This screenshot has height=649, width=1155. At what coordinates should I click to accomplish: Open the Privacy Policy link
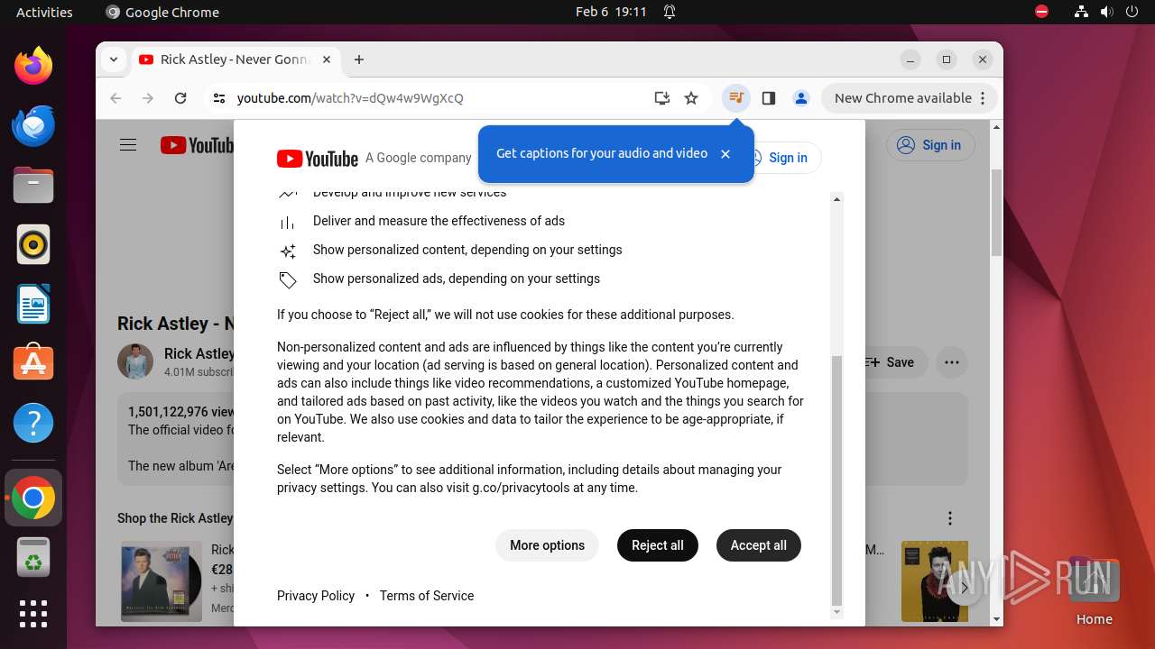(316, 596)
